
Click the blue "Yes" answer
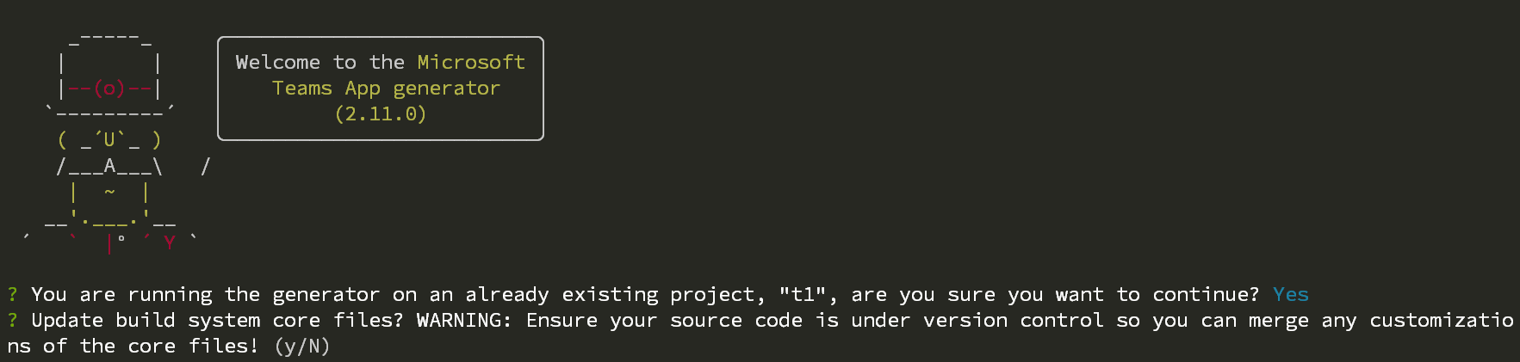[1291, 295]
